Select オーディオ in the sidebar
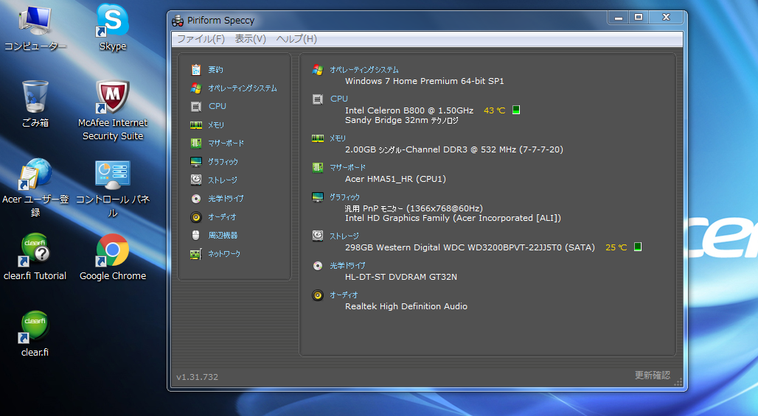Screen dimensions: 758x416 pos(222,217)
